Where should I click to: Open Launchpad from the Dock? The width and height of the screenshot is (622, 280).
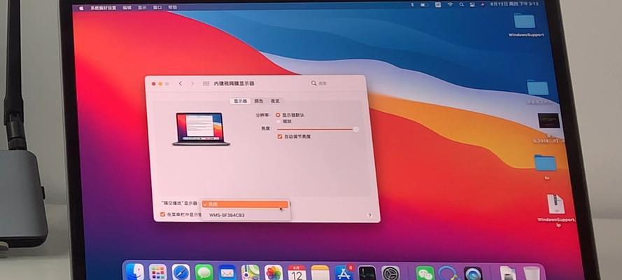point(158,273)
